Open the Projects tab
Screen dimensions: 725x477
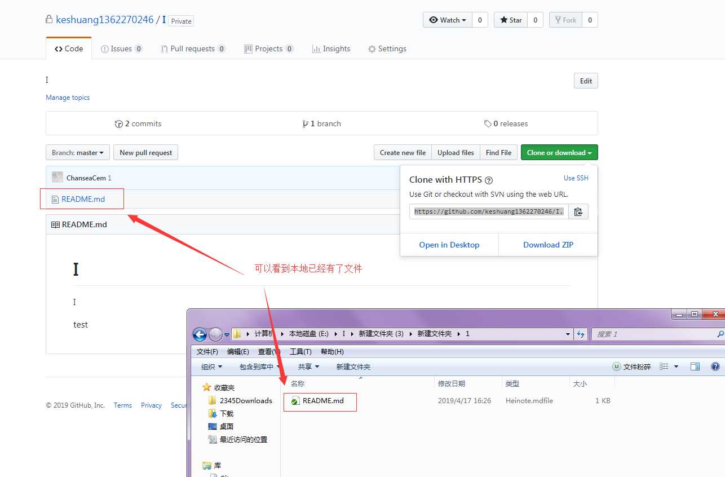[269, 48]
